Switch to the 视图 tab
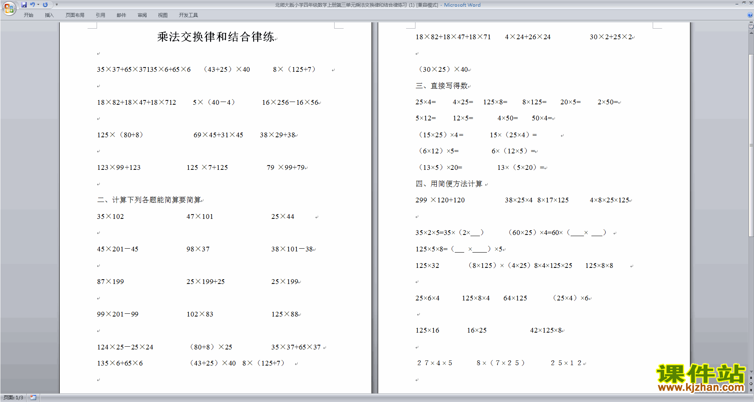This screenshot has height=402, width=754. (163, 15)
